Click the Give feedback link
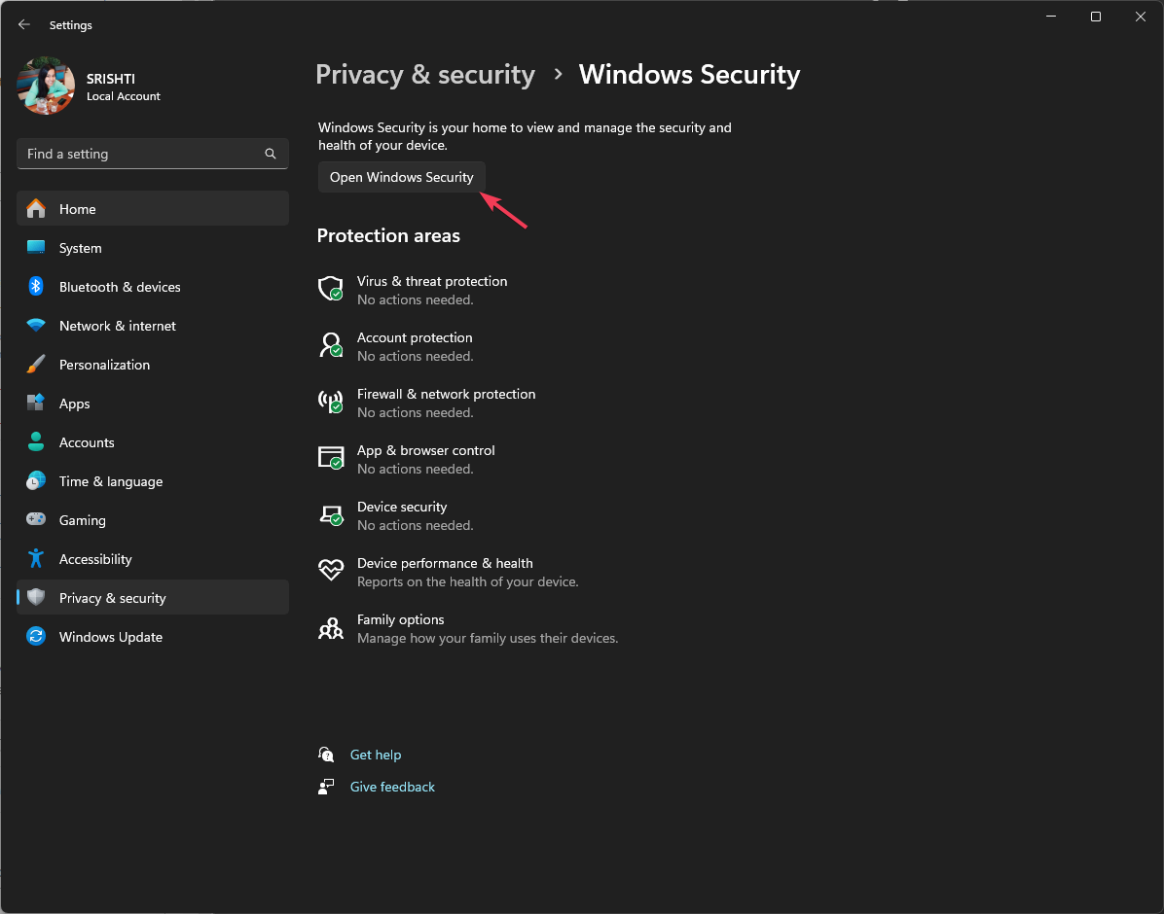Image resolution: width=1164 pixels, height=914 pixels. click(392, 786)
